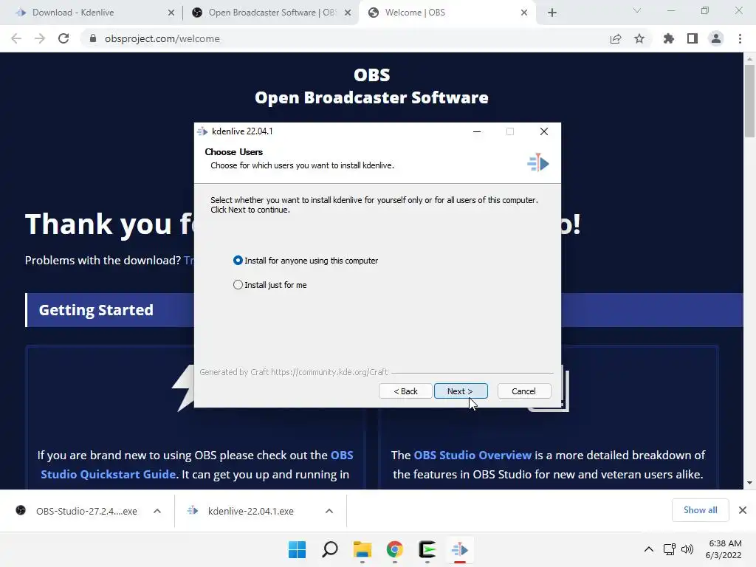Viewport: 756px width, 567px height.
Task: Open File Explorer from the taskbar
Action: click(362, 549)
